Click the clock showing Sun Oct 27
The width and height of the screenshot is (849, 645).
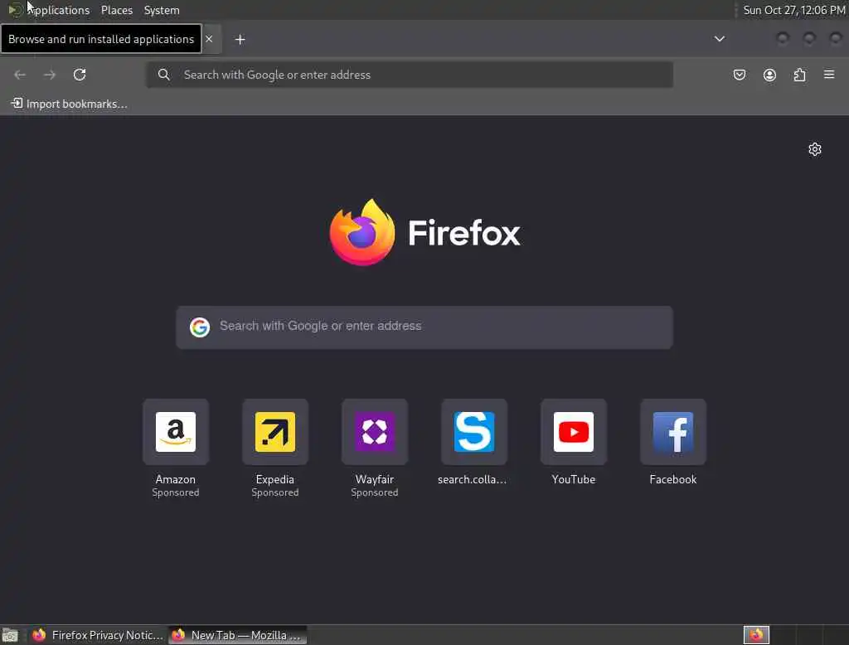(x=793, y=10)
